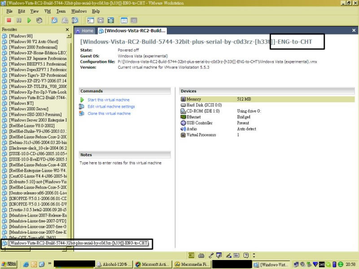Close the current VM tab
The height and width of the screenshot is (269, 359).
pos(354,30)
